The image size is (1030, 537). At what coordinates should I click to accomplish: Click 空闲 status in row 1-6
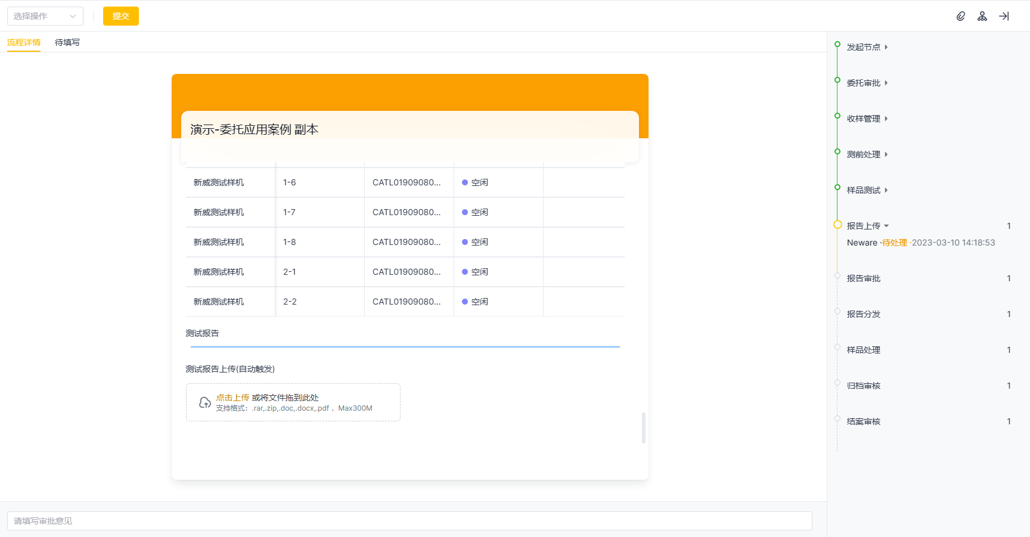coord(475,182)
